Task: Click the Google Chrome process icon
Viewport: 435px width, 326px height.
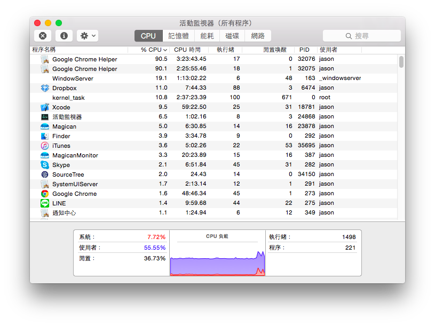Action: click(x=45, y=194)
